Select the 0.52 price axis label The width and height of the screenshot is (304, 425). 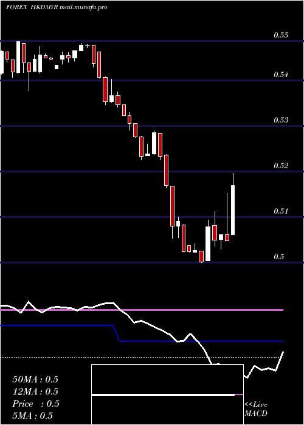[x=280, y=165]
